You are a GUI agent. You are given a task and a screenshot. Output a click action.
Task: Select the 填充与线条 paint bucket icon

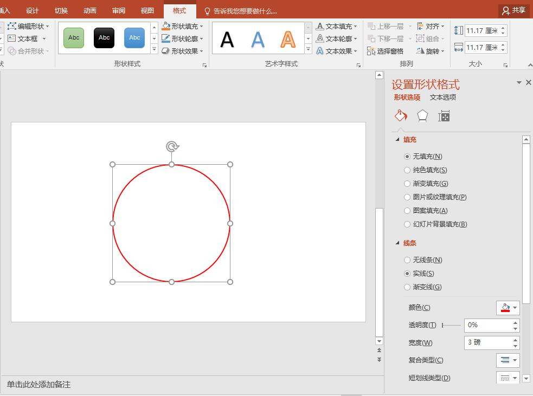click(x=400, y=115)
